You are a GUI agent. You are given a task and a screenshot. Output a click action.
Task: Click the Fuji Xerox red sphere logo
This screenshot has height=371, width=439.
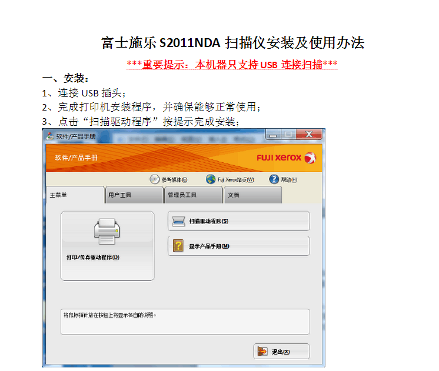pos(310,158)
